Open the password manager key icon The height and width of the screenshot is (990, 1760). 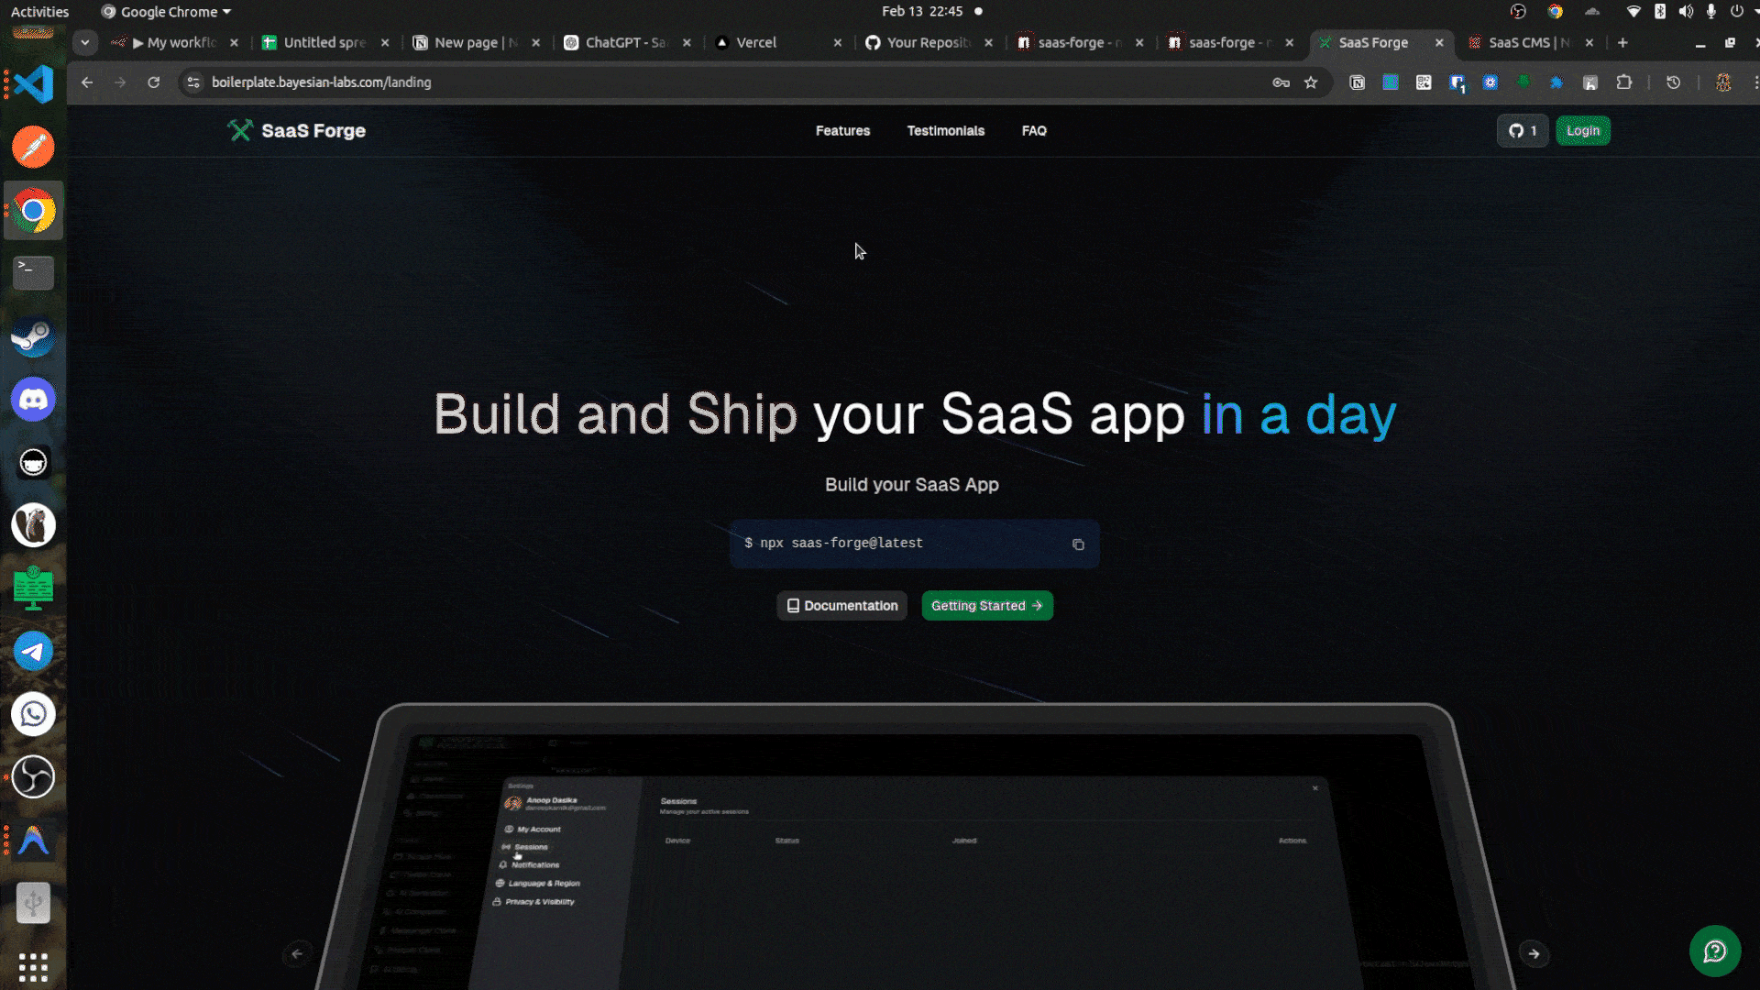[x=1281, y=82]
